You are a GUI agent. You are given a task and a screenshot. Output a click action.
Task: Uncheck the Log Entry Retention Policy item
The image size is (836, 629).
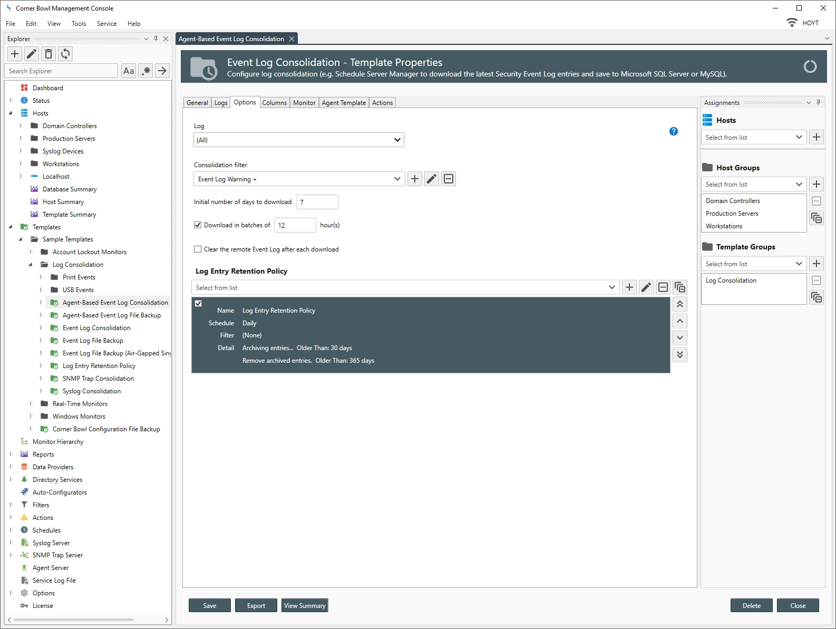[198, 303]
